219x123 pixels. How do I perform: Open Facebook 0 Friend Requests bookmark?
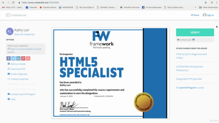[x=152, y=8]
